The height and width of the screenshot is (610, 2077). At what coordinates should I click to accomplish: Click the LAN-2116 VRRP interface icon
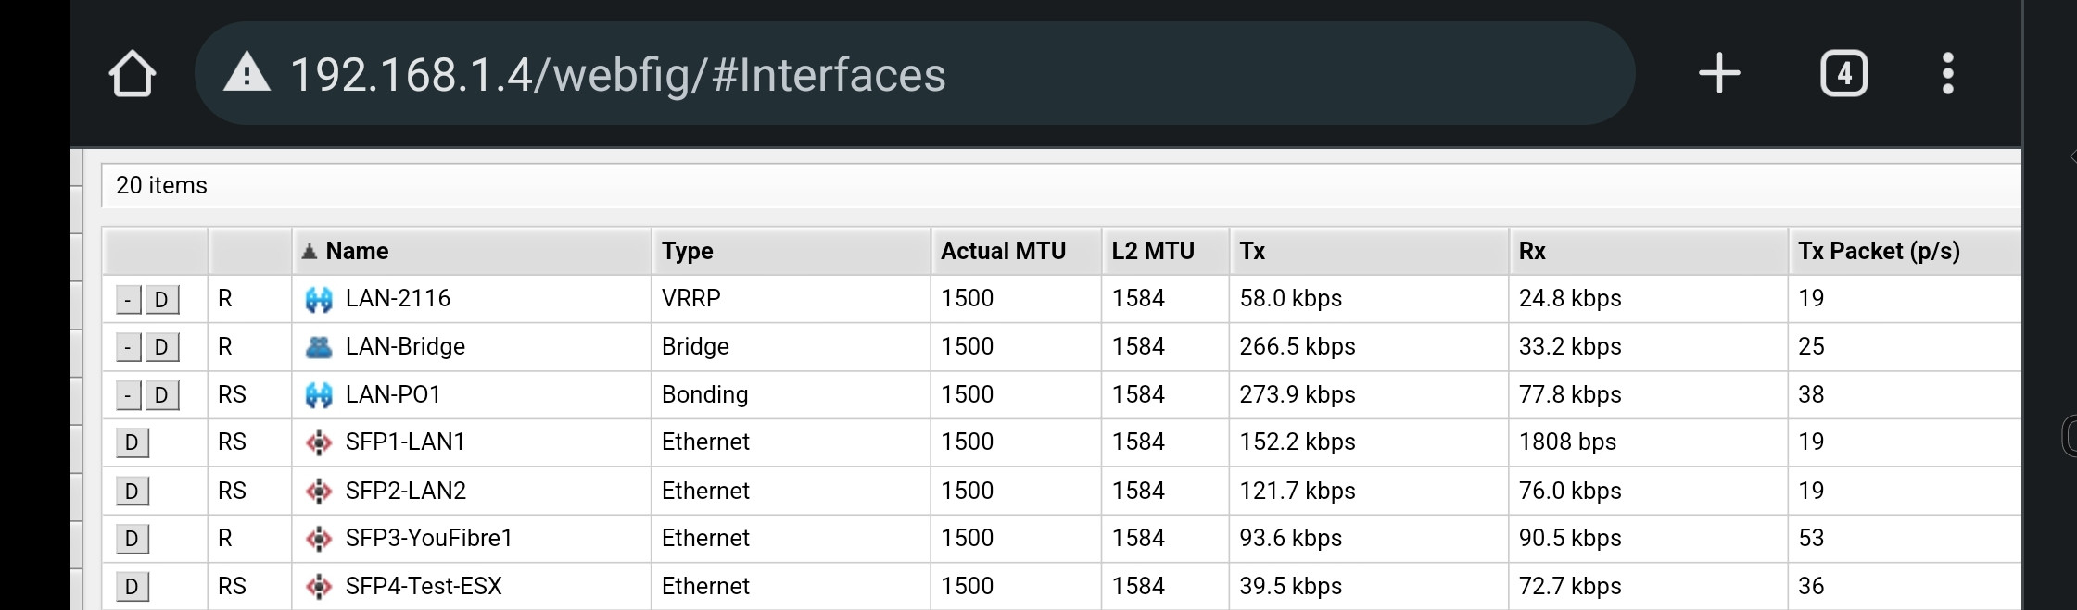[x=319, y=300]
